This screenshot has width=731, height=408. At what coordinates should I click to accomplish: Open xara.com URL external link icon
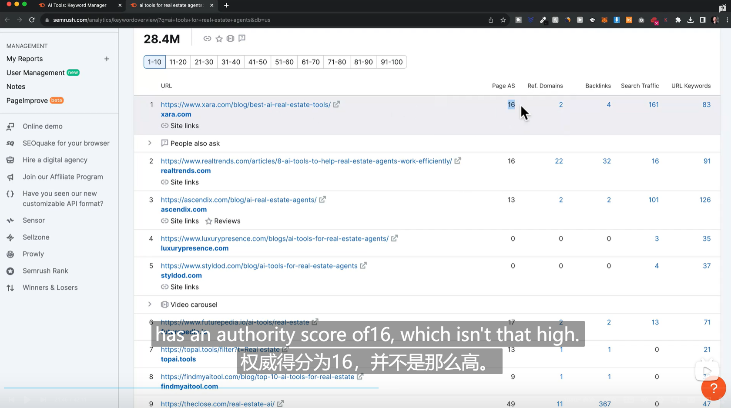[336, 104]
